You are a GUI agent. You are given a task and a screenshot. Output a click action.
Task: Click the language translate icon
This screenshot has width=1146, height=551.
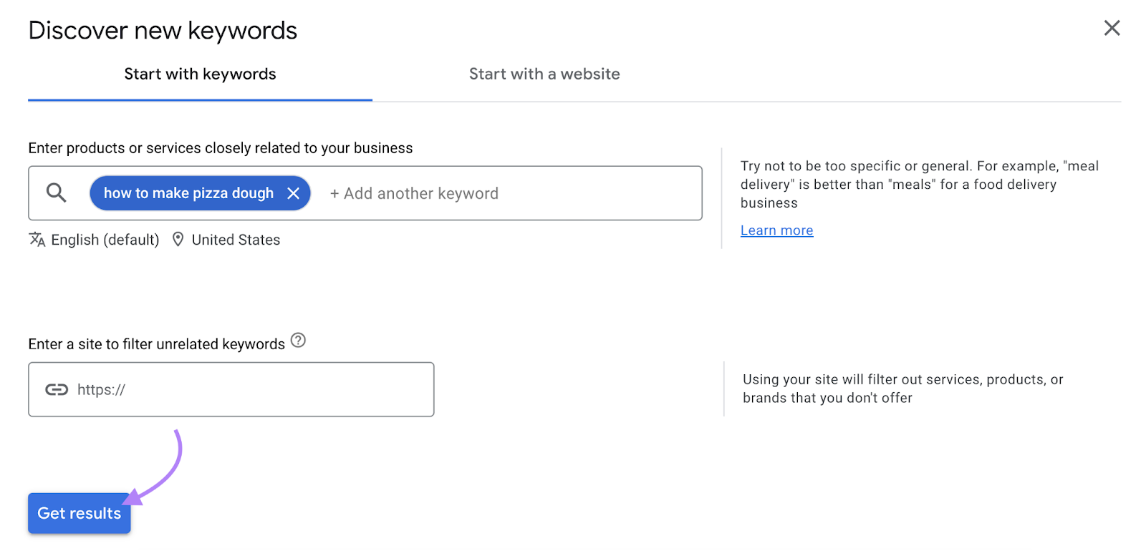tap(37, 240)
